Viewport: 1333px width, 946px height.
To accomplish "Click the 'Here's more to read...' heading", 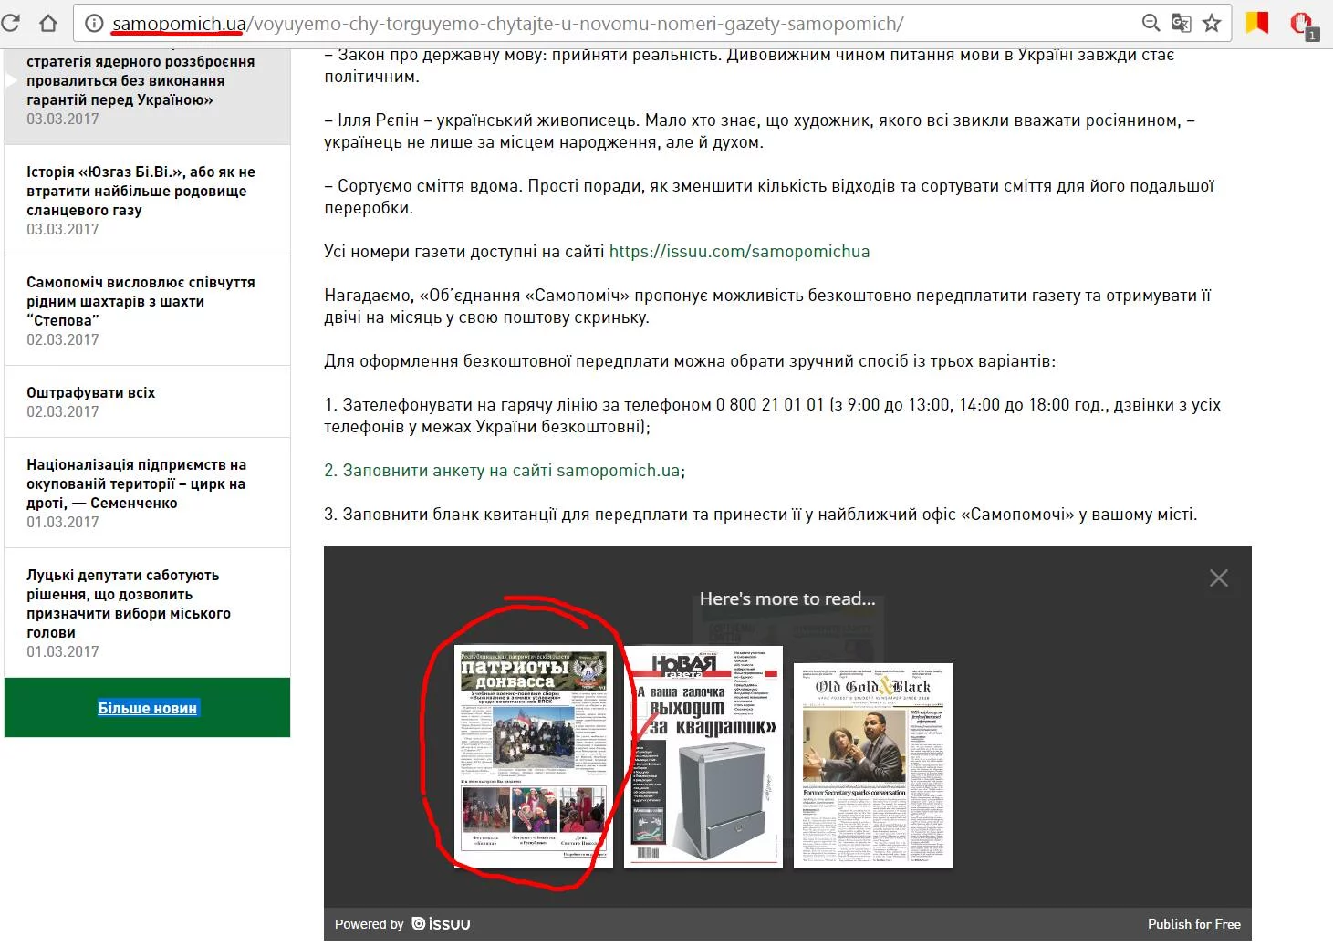I will (x=787, y=599).
